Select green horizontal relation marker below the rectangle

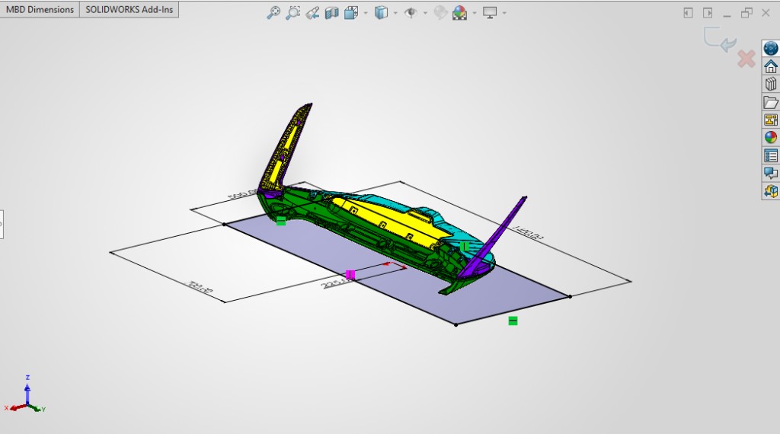click(x=513, y=321)
